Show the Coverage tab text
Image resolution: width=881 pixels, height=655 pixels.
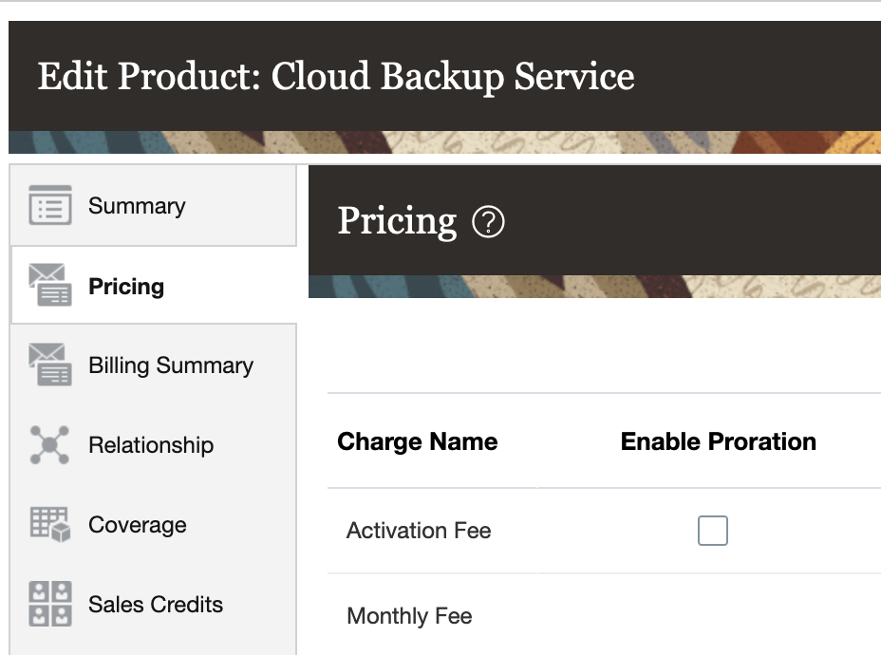click(x=138, y=525)
